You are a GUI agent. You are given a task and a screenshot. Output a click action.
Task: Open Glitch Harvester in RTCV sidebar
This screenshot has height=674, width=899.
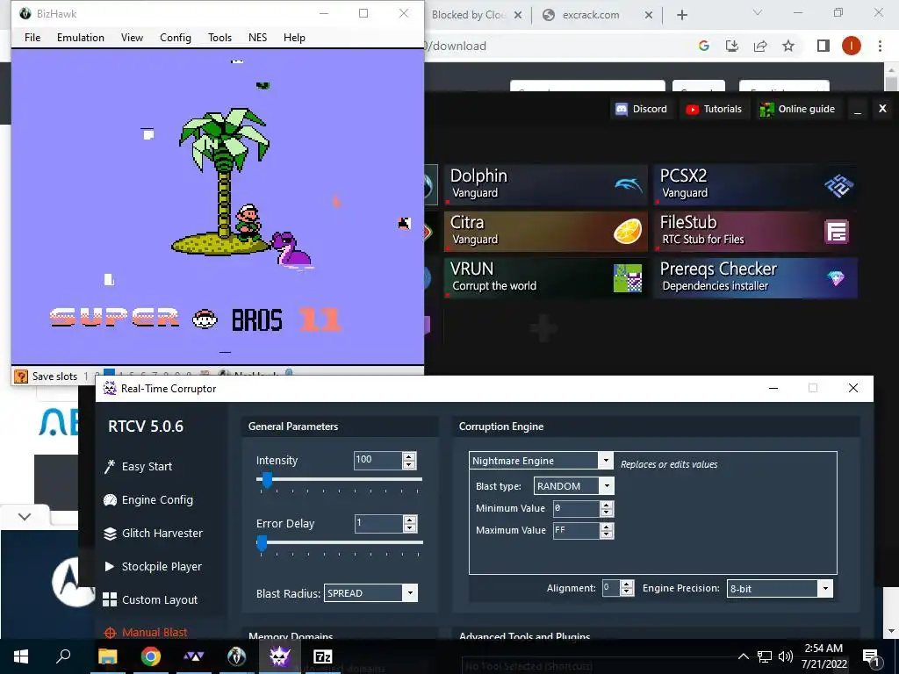[153, 533]
